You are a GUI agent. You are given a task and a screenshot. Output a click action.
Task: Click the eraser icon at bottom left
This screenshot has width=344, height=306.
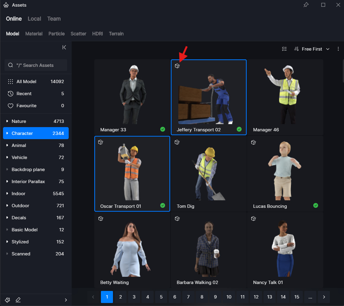(18, 300)
